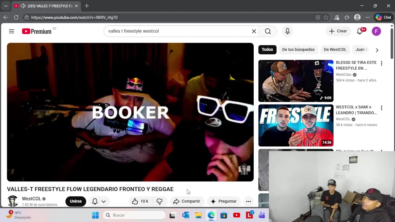Open the WestCOL channel name link
Screen dimensions: 395x222
click(x=31, y=199)
